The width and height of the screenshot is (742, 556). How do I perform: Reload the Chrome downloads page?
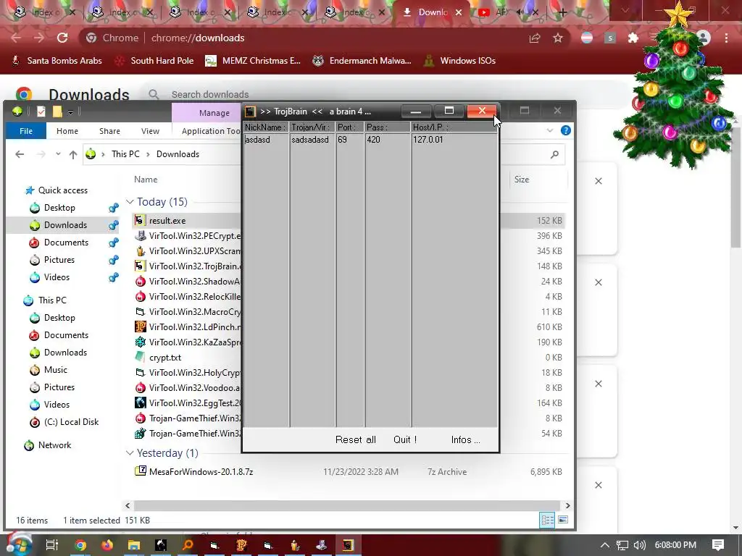coord(62,38)
